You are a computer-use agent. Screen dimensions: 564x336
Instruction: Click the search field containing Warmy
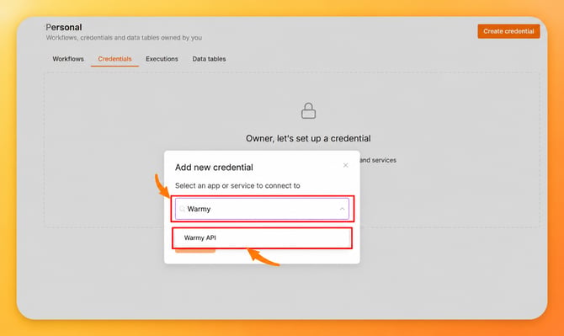pos(262,209)
